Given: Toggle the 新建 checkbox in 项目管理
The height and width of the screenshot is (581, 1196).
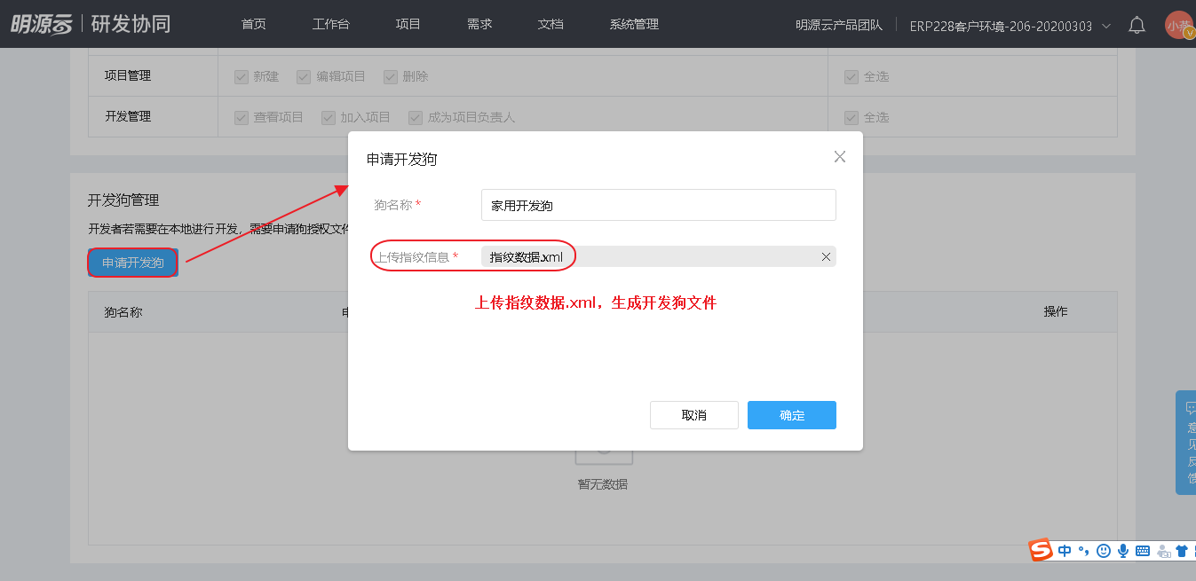Looking at the screenshot, I should [241, 77].
